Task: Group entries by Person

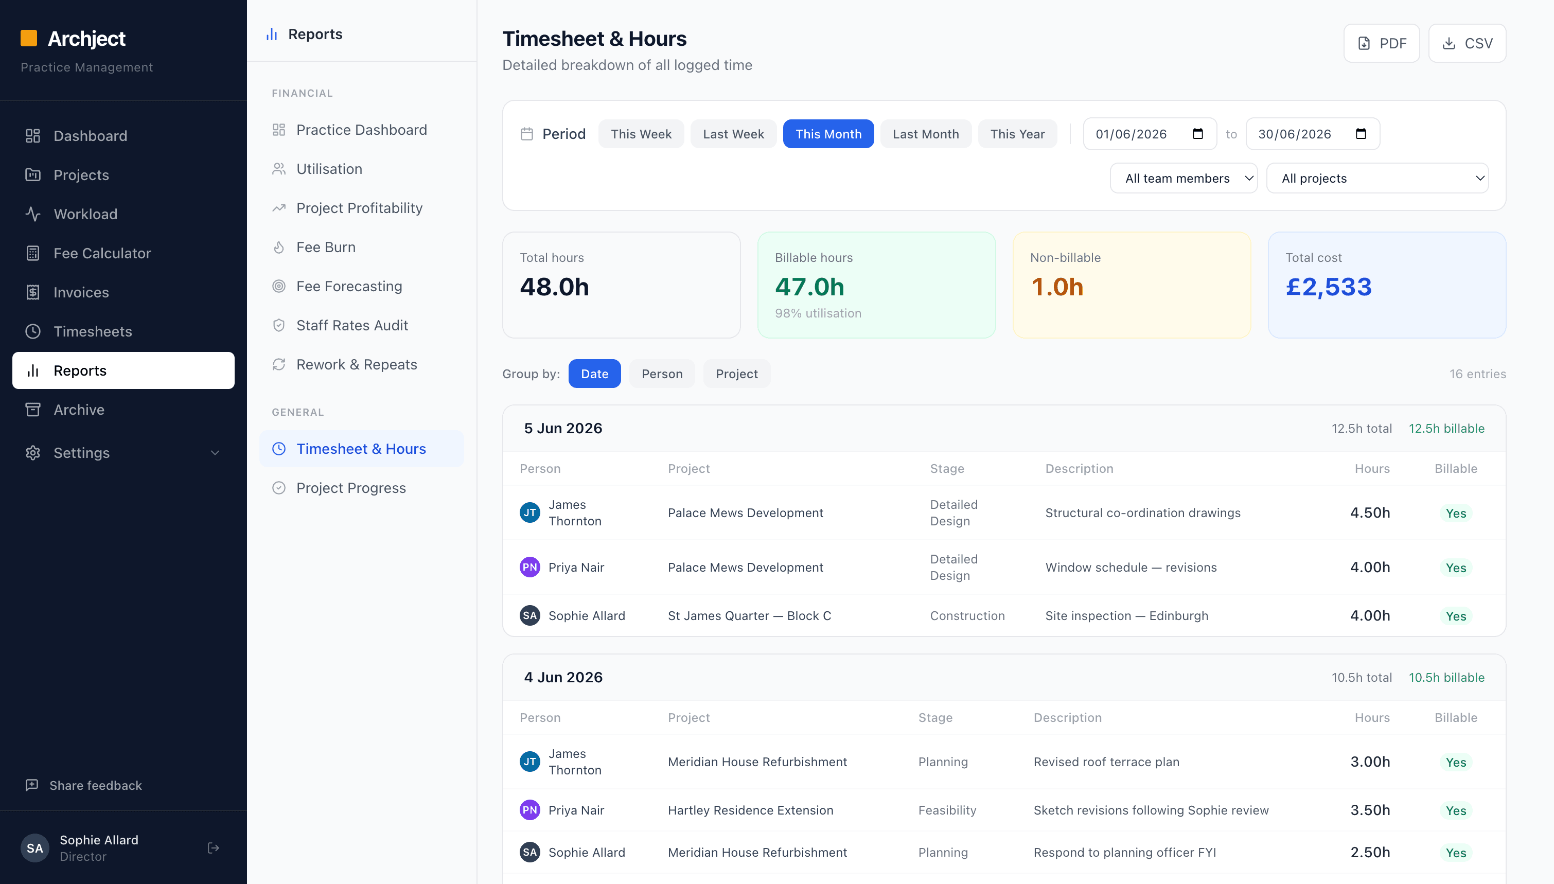Action: tap(662, 374)
